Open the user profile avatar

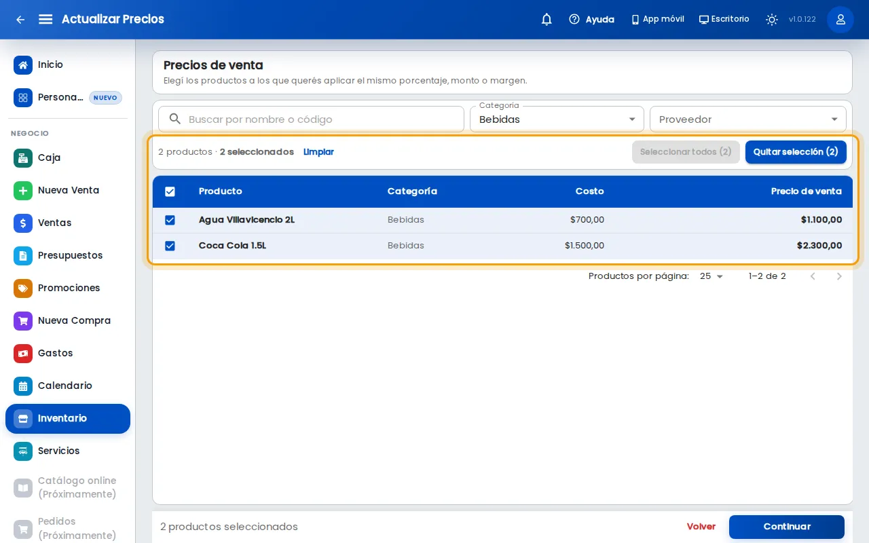tap(840, 20)
